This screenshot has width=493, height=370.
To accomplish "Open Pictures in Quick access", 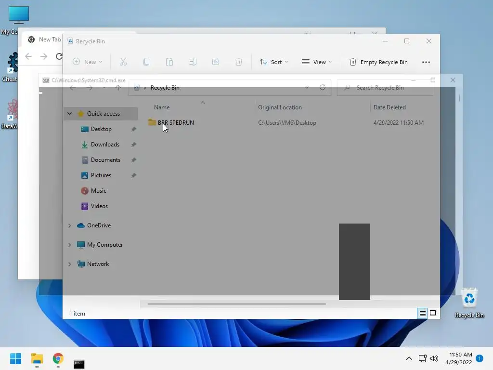I will [x=101, y=175].
